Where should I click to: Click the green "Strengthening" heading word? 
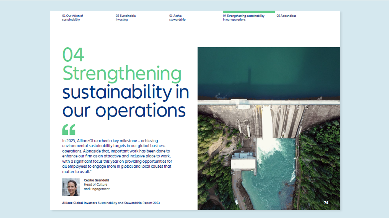pos(122,74)
